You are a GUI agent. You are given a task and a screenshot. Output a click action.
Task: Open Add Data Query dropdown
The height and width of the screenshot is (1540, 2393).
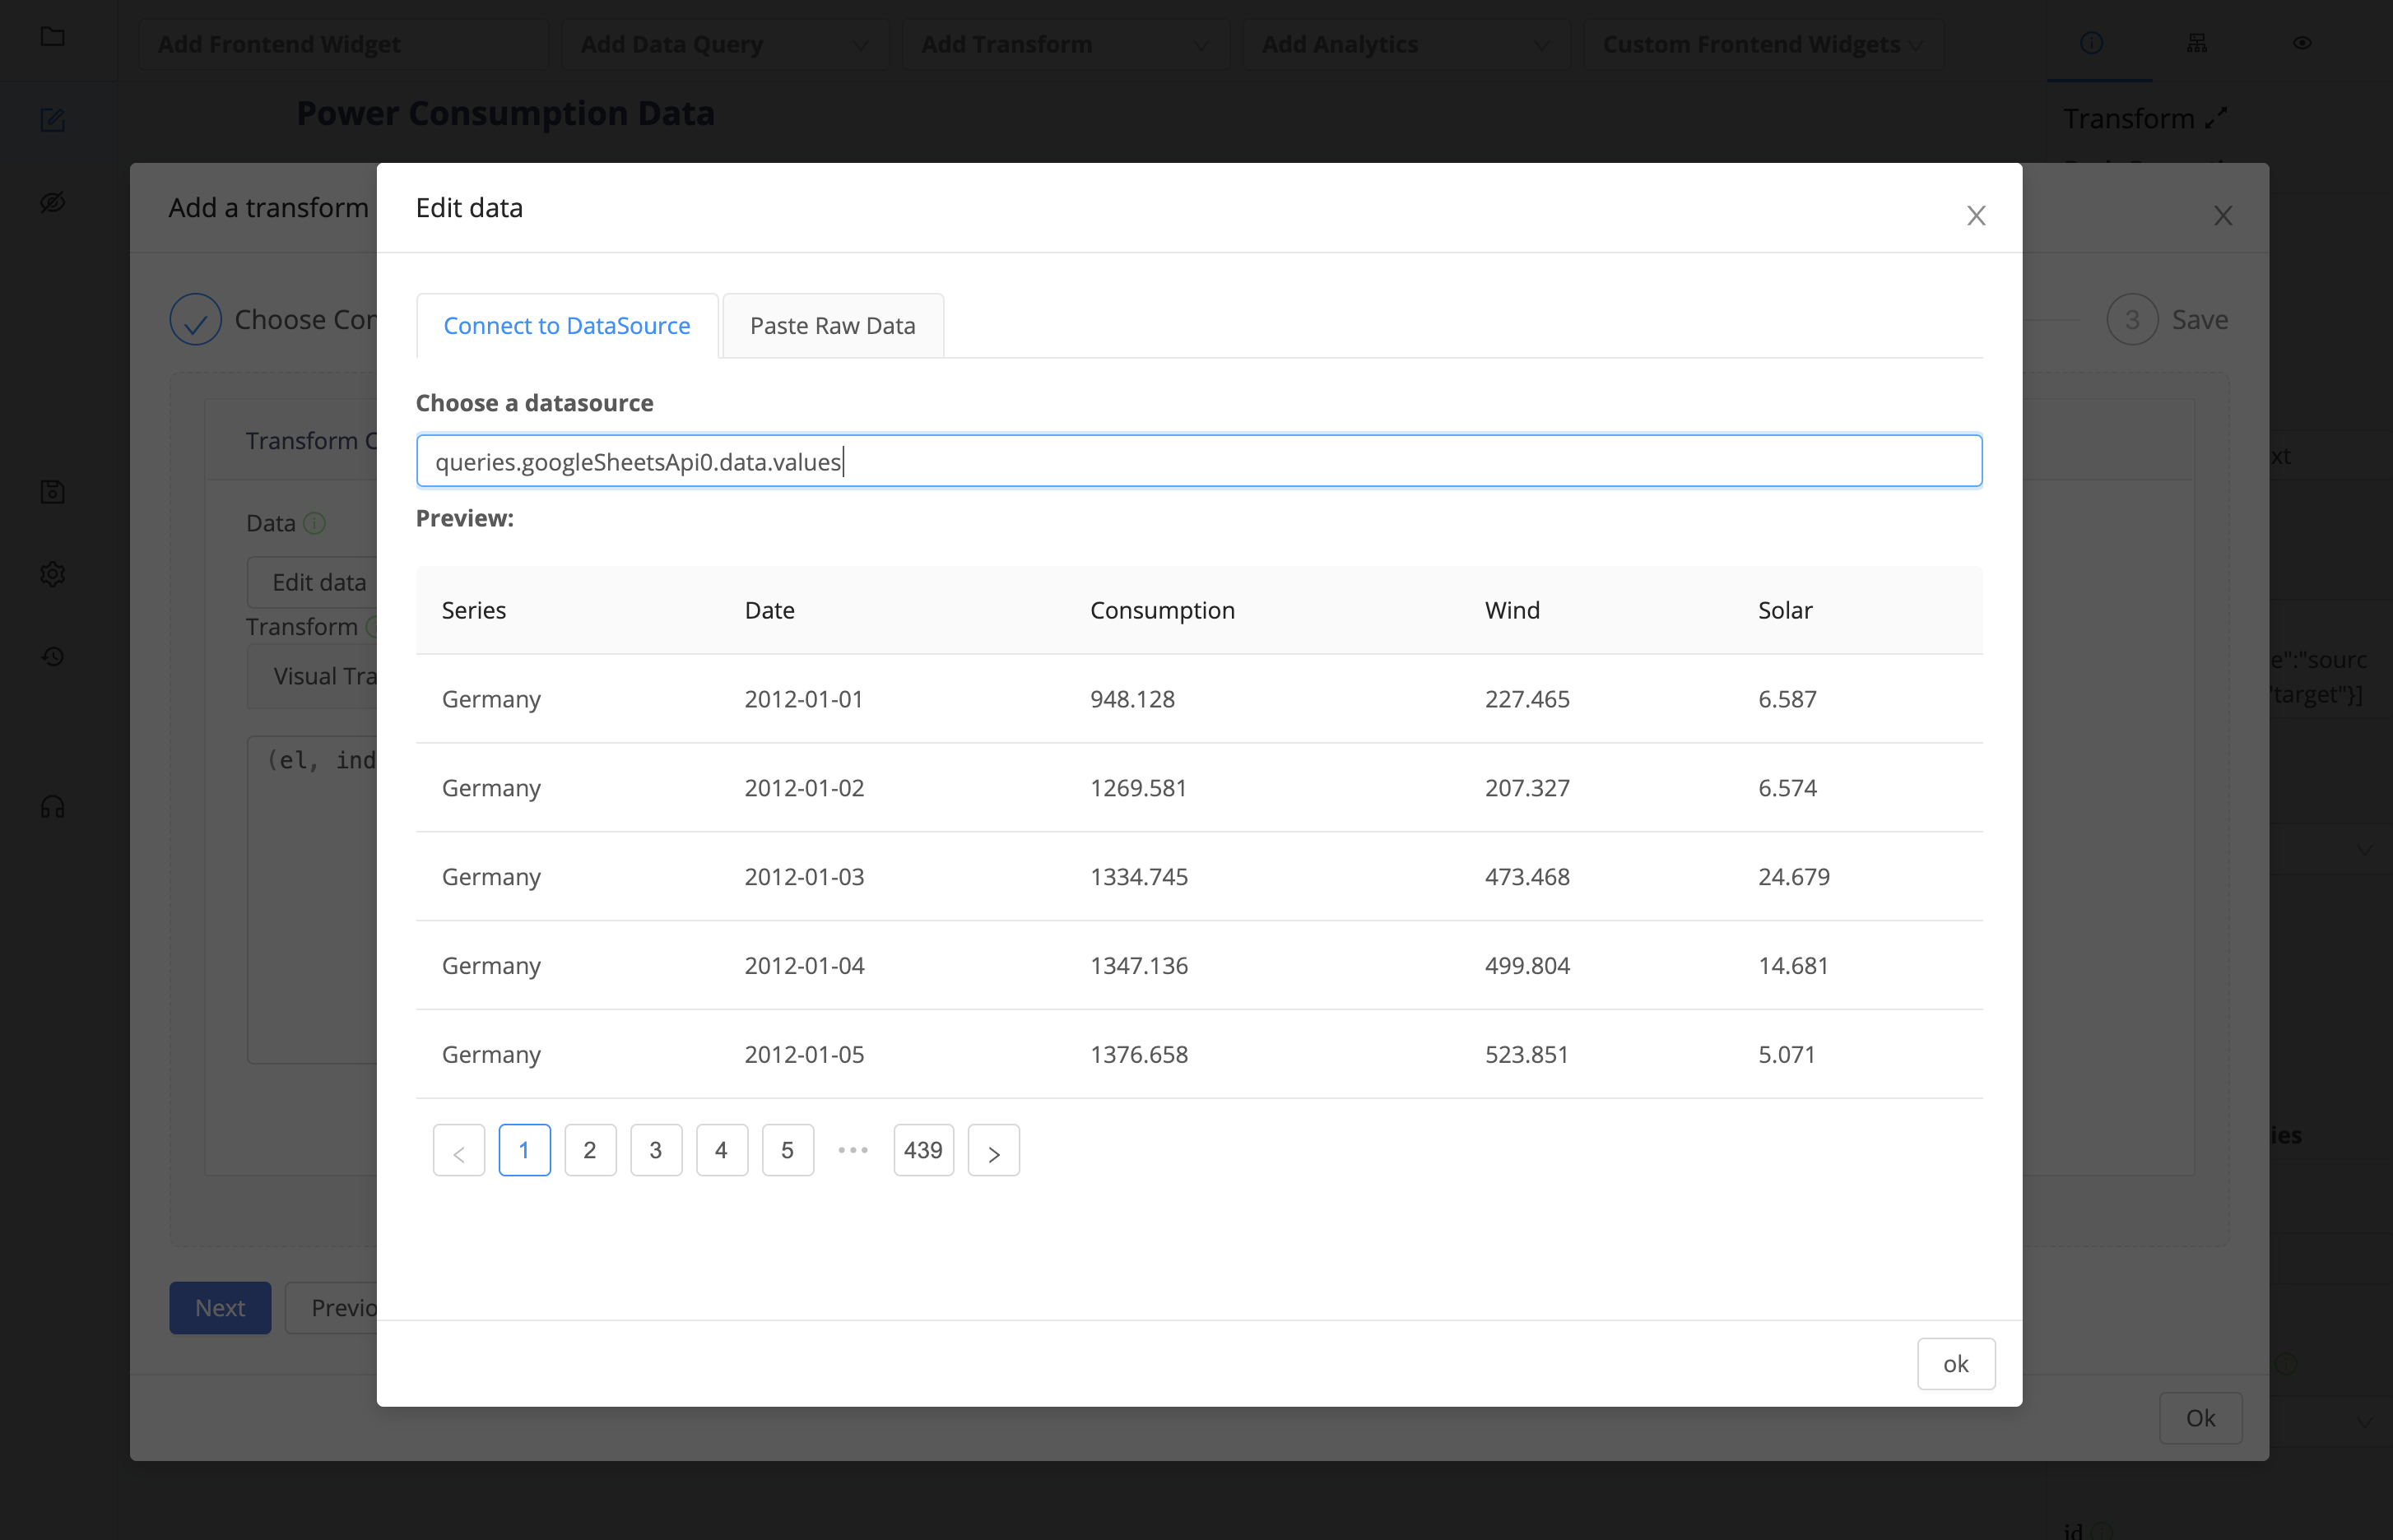[724, 44]
